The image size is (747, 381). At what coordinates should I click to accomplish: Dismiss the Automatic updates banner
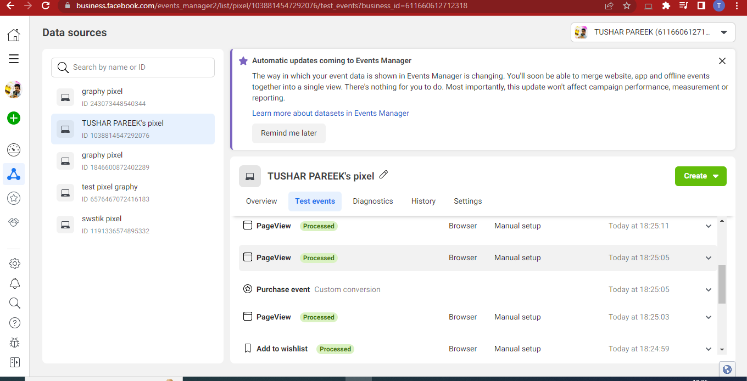(722, 61)
